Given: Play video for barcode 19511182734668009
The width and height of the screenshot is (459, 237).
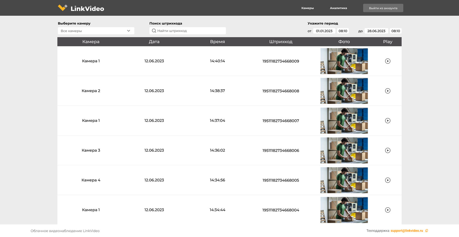Looking at the screenshot, I should 388,61.
